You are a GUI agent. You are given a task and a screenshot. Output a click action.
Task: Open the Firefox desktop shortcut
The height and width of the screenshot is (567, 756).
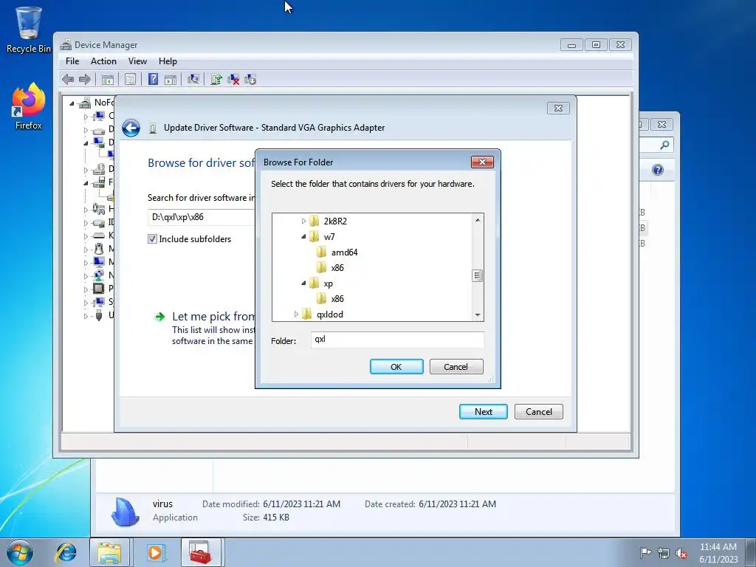pos(28,106)
